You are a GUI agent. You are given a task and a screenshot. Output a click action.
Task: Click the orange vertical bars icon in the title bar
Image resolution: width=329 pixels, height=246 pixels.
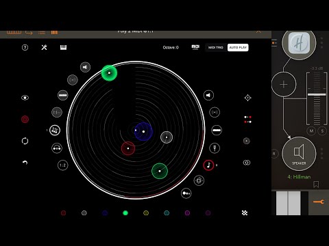[x=54, y=32]
